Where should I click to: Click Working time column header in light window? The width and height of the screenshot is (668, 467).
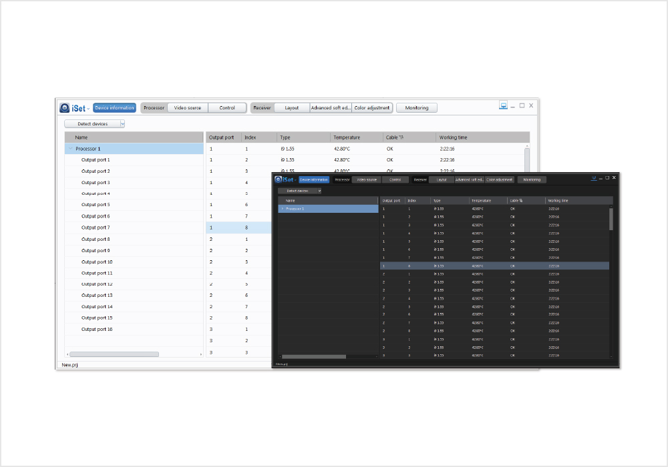click(x=483, y=137)
